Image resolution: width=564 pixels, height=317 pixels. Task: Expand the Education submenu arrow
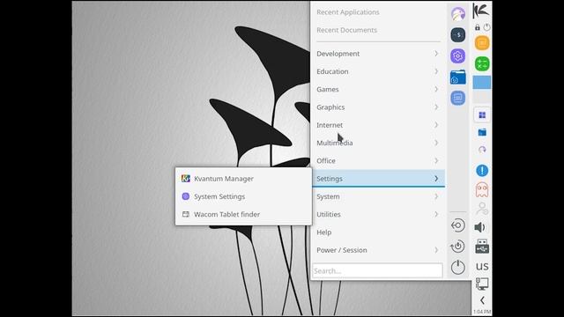[x=436, y=71]
